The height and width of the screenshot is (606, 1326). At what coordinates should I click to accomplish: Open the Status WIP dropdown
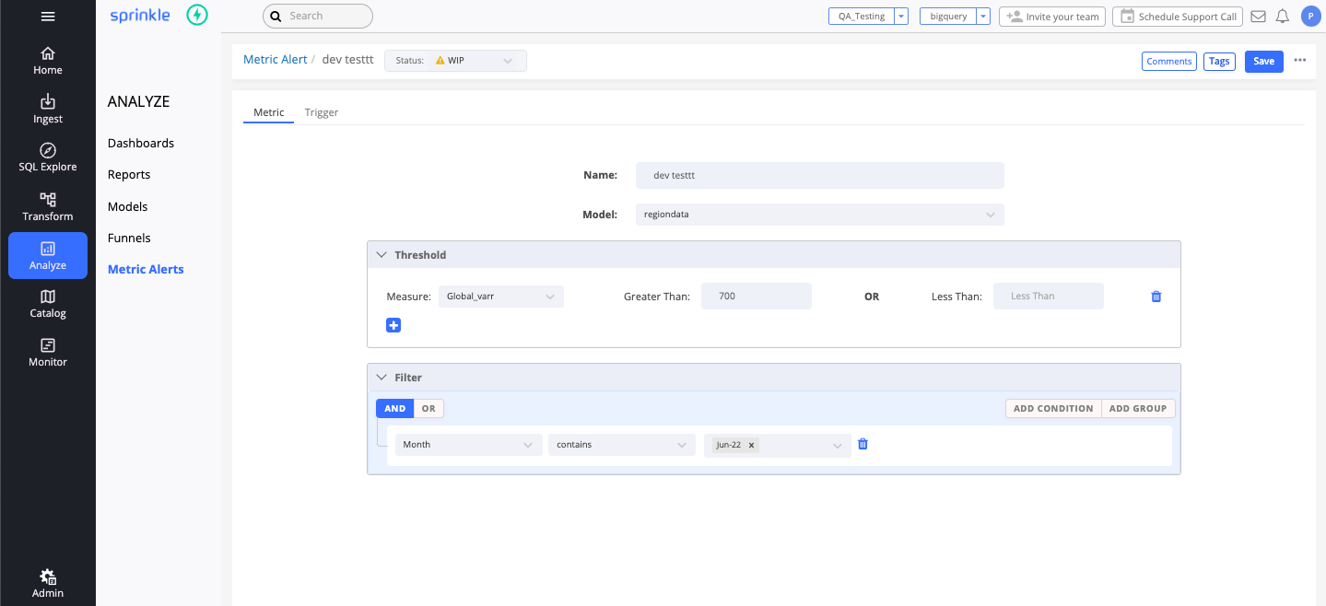(x=455, y=61)
